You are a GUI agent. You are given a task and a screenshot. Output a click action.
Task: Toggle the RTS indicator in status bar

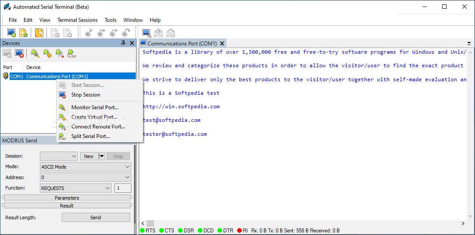pos(142,231)
